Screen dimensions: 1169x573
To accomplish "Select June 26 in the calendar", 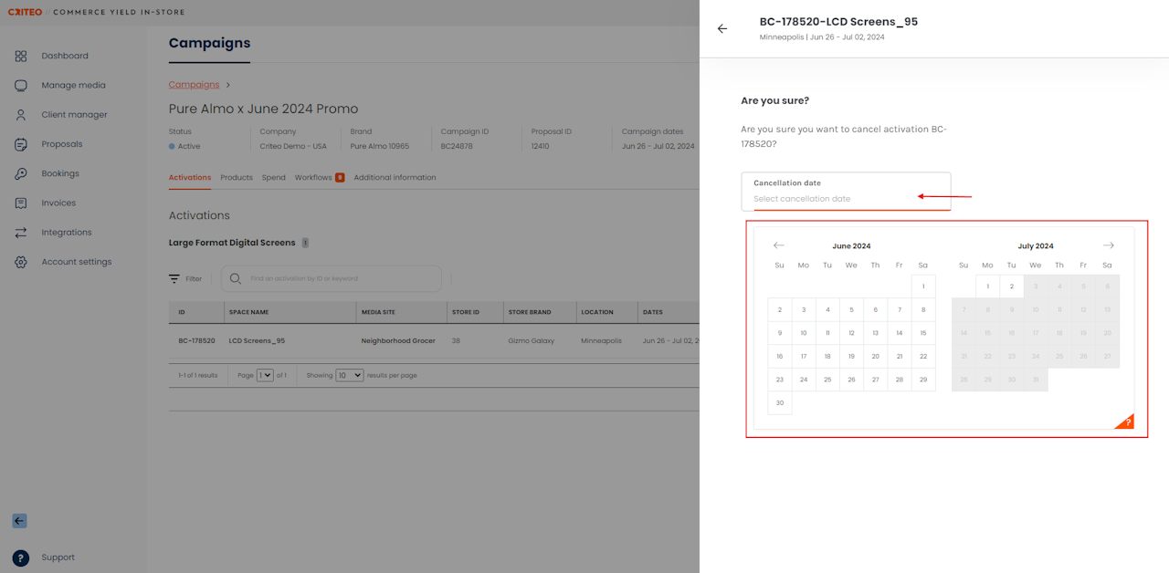I will coord(851,380).
